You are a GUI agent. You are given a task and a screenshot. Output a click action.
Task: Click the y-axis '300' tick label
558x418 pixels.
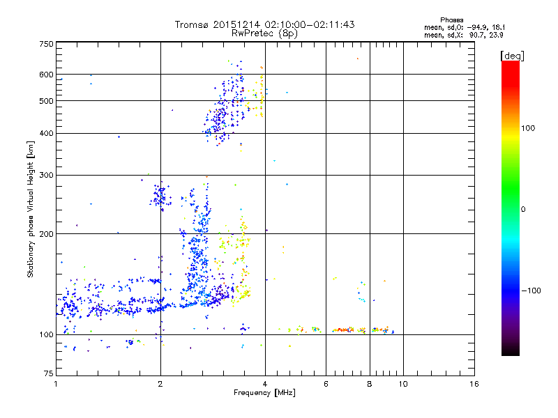point(46,176)
